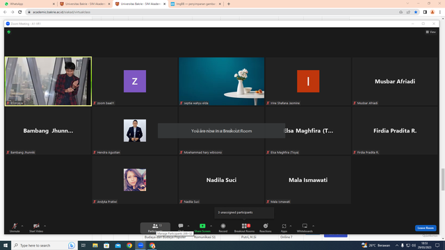Open Chrome profile avatar
This screenshot has height=250, width=445.
[432, 12]
